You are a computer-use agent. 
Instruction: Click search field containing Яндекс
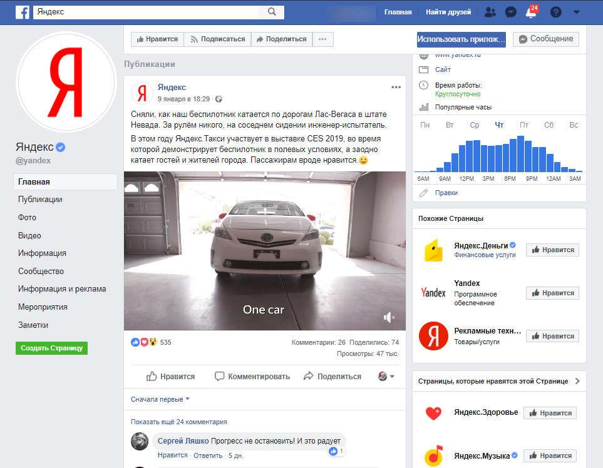coord(146,12)
